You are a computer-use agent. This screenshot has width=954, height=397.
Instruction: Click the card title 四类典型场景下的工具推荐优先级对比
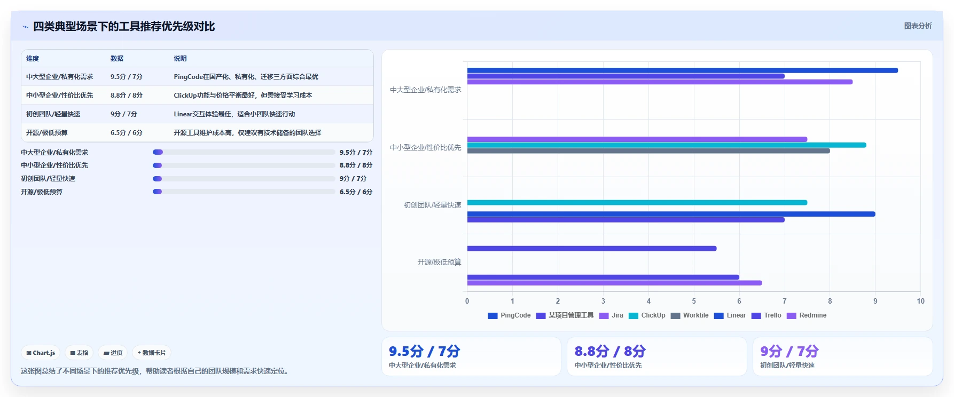point(124,27)
